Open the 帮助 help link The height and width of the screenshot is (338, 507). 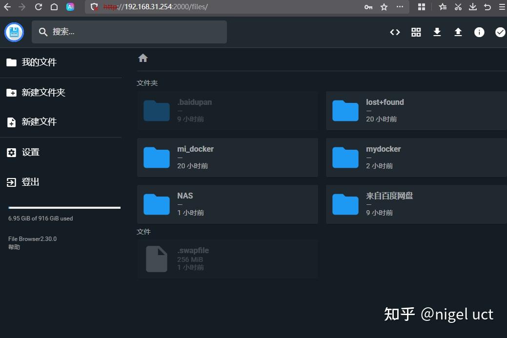click(x=14, y=247)
